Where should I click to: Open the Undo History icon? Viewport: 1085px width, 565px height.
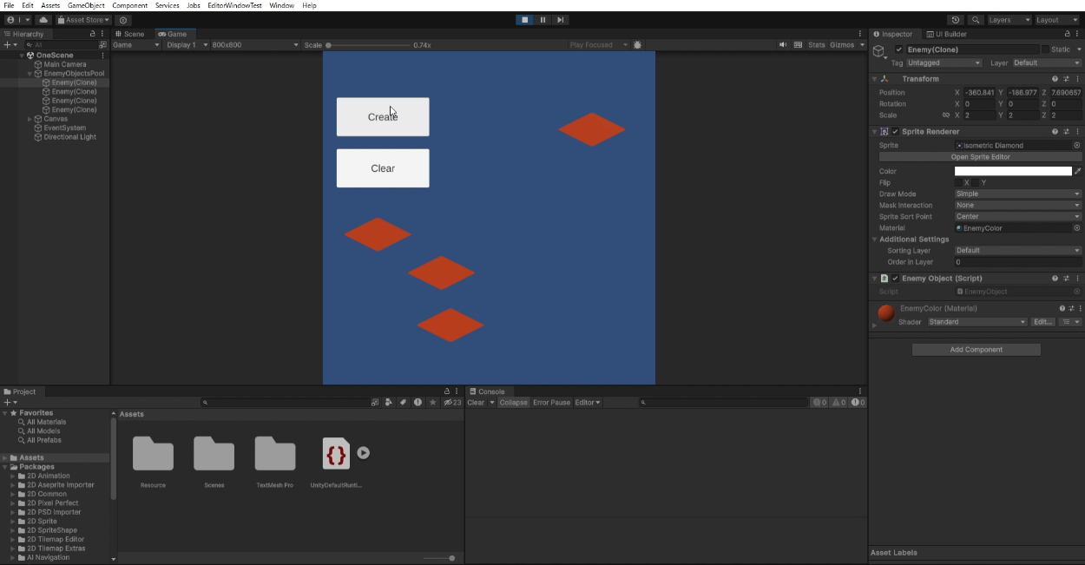(956, 20)
